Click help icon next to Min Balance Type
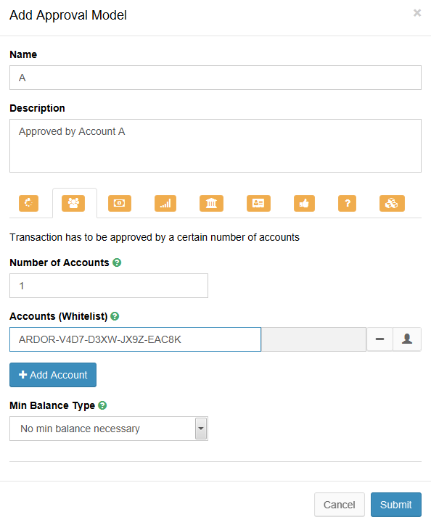Viewport: 431px width, 525px height. coord(102,405)
